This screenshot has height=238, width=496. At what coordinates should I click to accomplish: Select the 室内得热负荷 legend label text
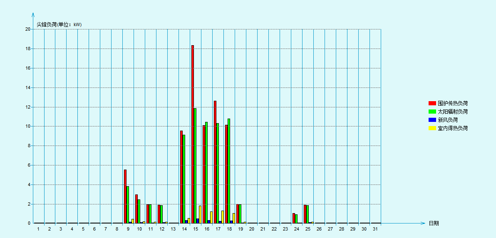[x=453, y=128]
